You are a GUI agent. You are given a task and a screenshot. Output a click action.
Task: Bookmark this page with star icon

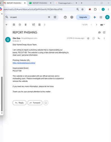click(x=82, y=9)
